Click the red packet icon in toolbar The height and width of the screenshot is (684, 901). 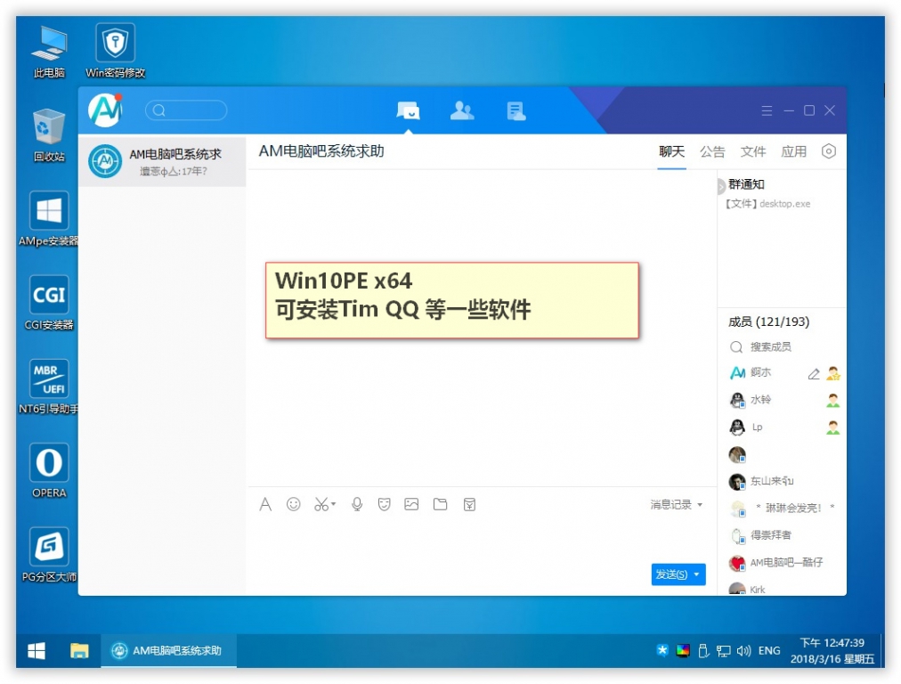pos(469,505)
